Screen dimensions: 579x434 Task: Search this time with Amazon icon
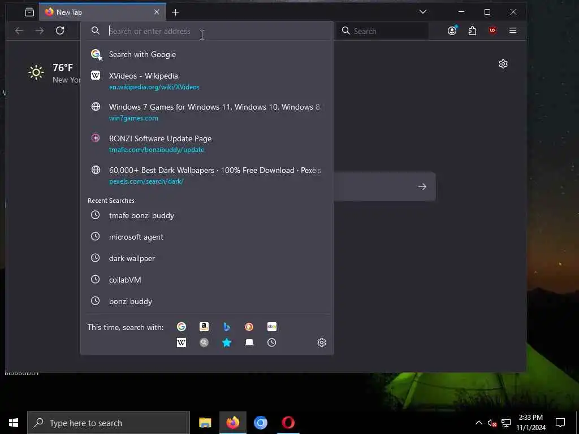coord(204,327)
